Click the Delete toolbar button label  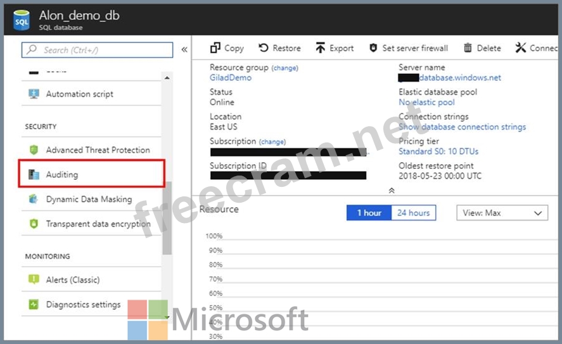[489, 48]
